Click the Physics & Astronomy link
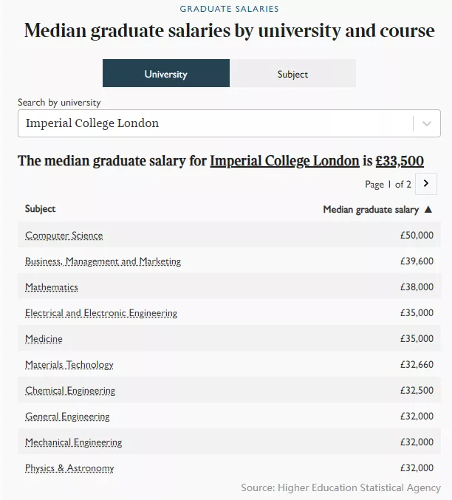 coord(69,468)
